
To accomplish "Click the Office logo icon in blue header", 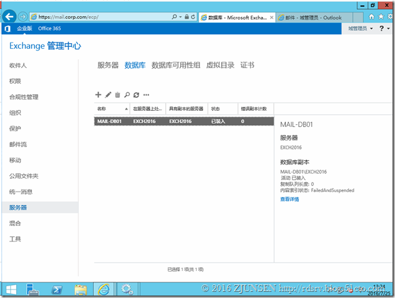I will click(x=7, y=28).
